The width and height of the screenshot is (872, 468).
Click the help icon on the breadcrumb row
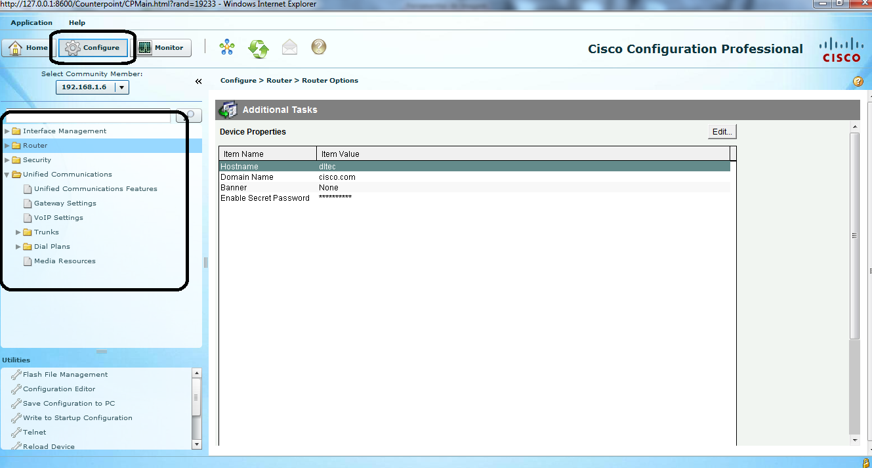(x=858, y=81)
